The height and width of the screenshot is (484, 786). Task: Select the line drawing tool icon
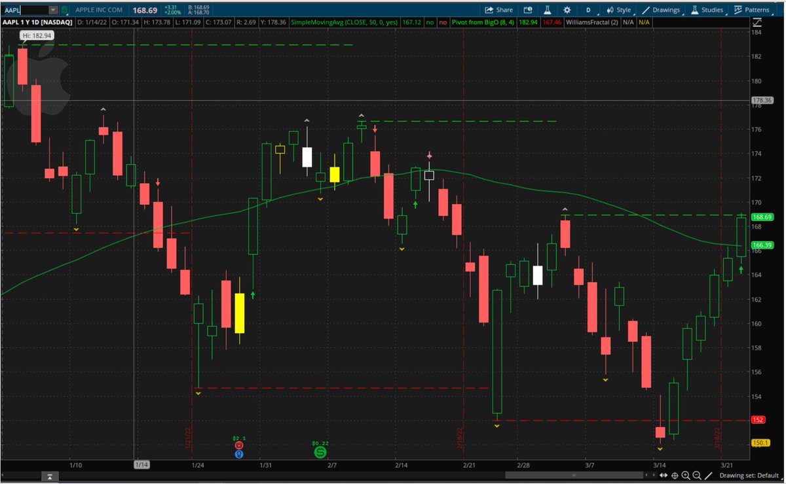pos(708,475)
